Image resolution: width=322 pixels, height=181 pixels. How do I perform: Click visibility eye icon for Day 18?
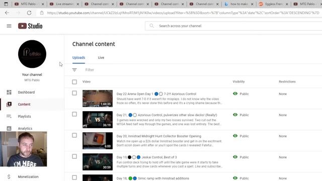click(235, 178)
